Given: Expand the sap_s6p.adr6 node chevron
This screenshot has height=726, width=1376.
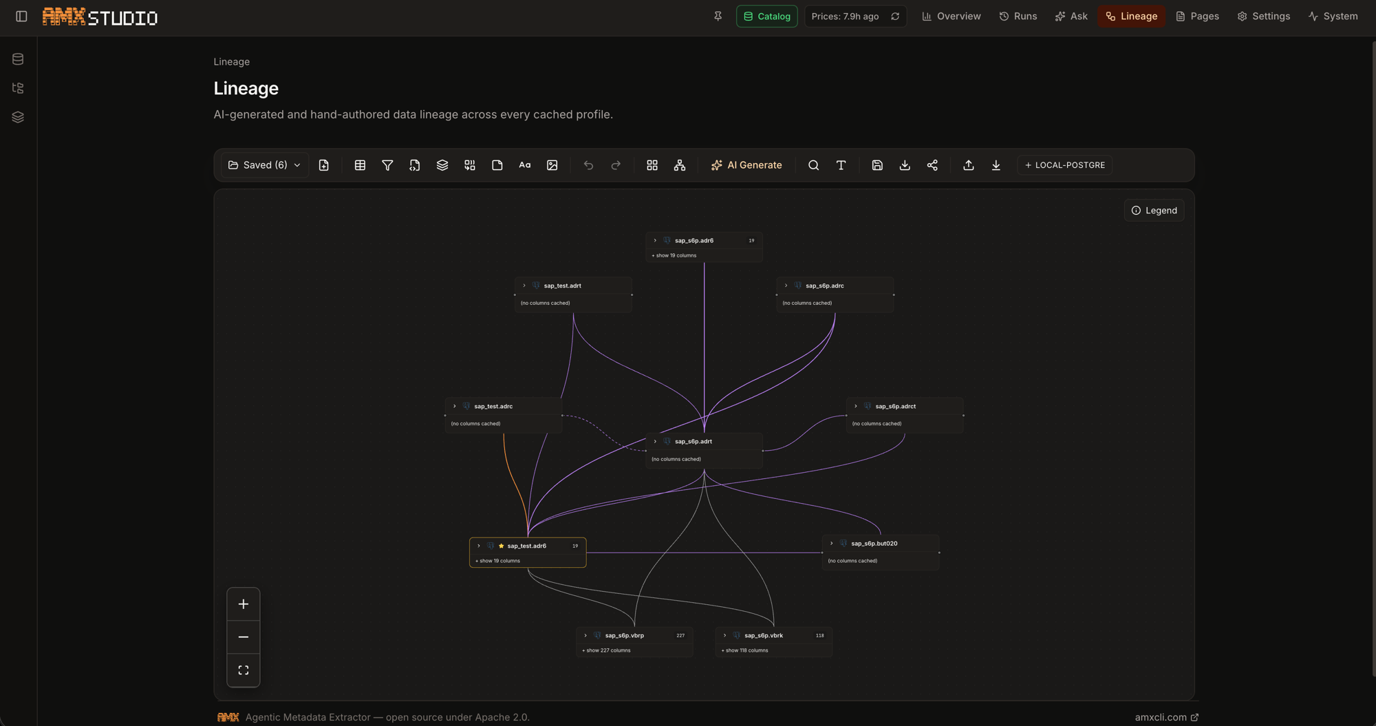Looking at the screenshot, I should (x=655, y=241).
